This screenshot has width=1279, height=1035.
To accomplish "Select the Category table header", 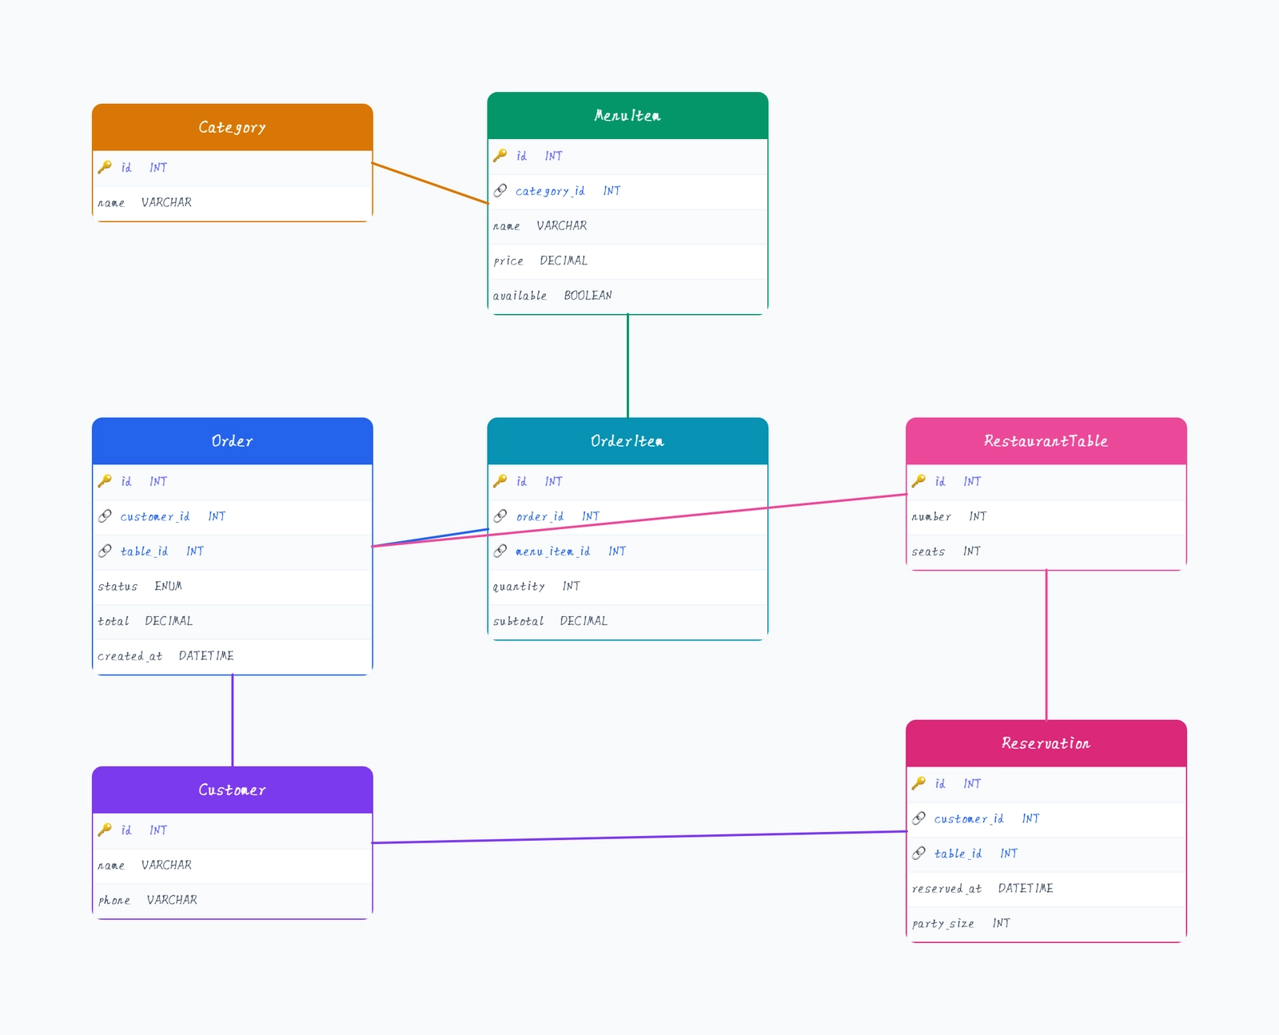I will [233, 127].
